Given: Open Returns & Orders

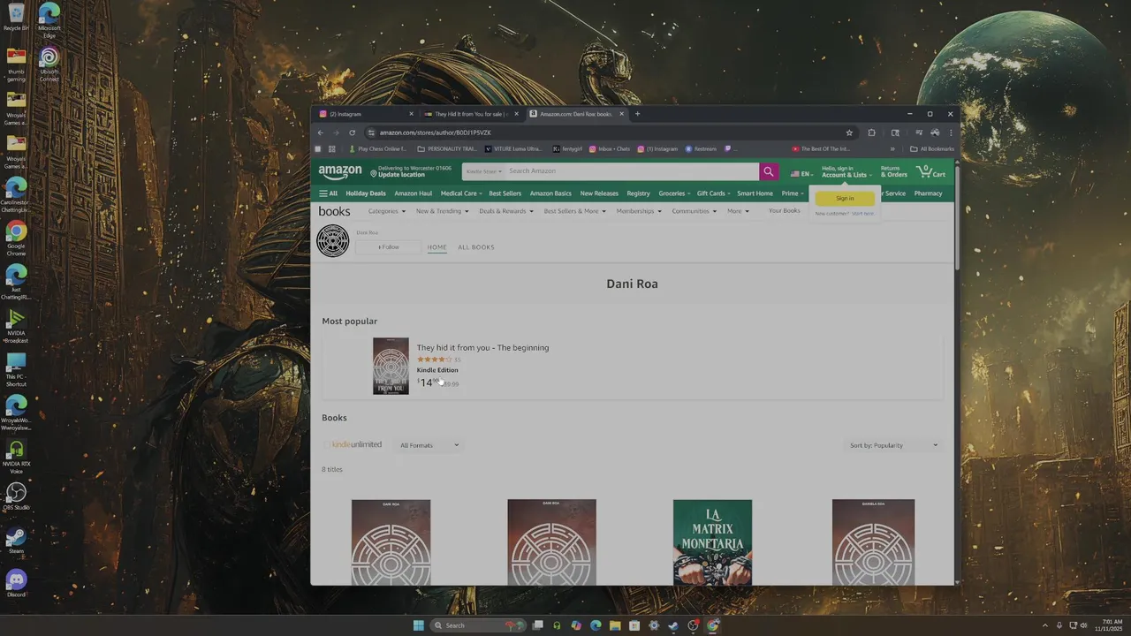Looking at the screenshot, I should [x=893, y=171].
